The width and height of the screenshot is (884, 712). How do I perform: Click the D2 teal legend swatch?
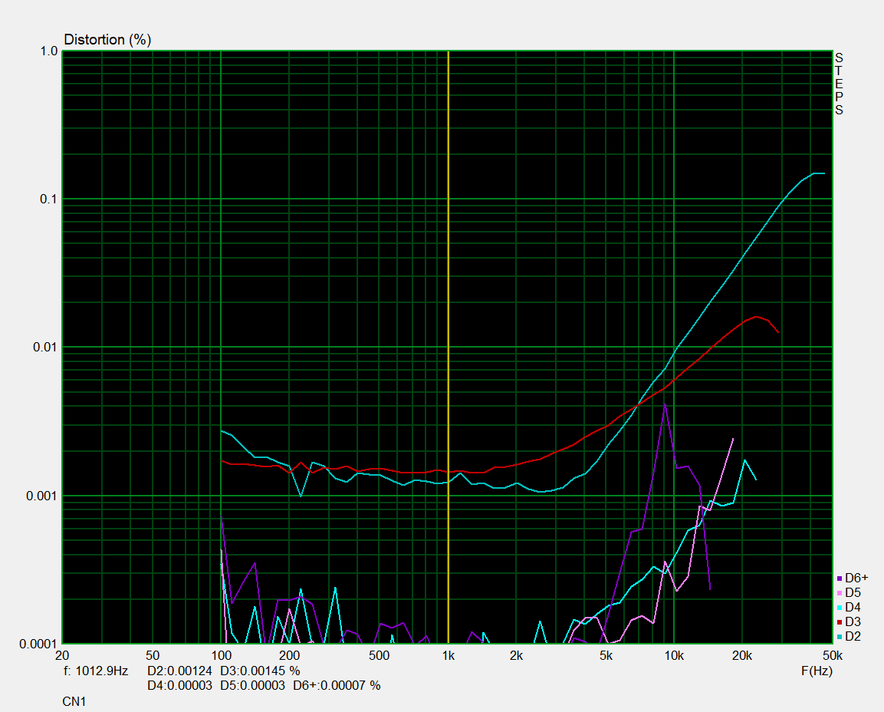(840, 637)
